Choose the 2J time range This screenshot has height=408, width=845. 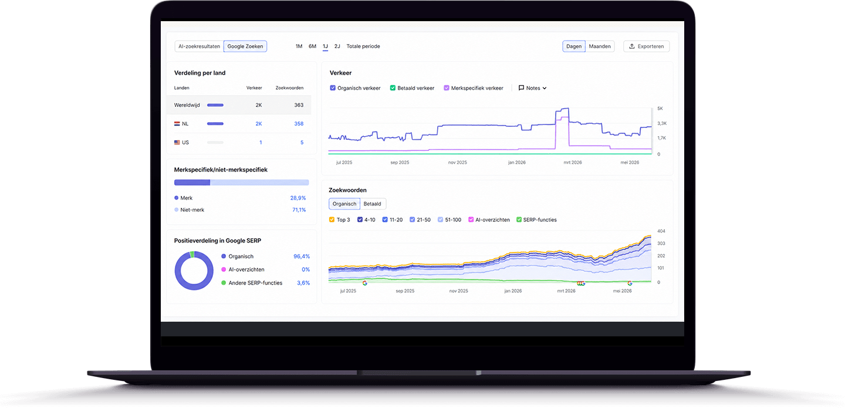pos(337,46)
